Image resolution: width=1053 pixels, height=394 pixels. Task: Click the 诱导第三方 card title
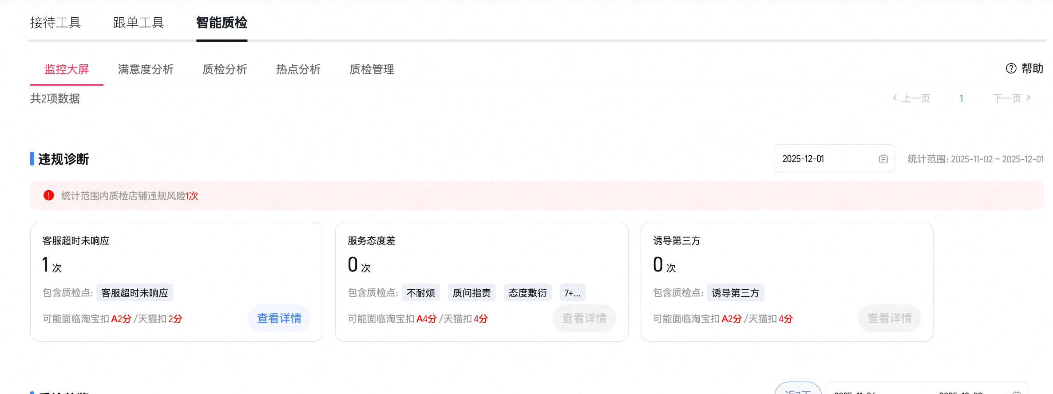[x=677, y=240]
